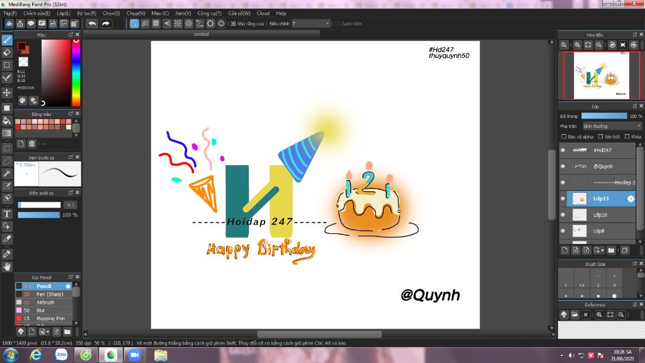
Task: Click the cloud save toolbar icon
Action: point(9,23)
